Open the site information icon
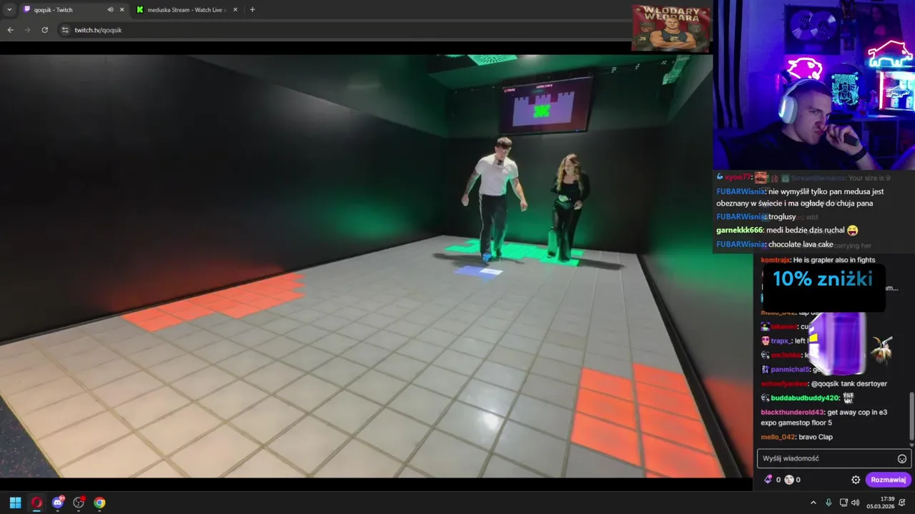The height and width of the screenshot is (514, 915). [x=64, y=30]
